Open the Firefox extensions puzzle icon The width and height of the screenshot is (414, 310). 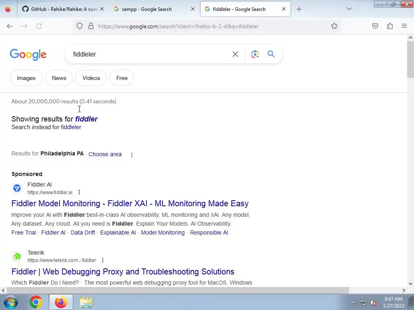pyautogui.click(x=390, y=26)
